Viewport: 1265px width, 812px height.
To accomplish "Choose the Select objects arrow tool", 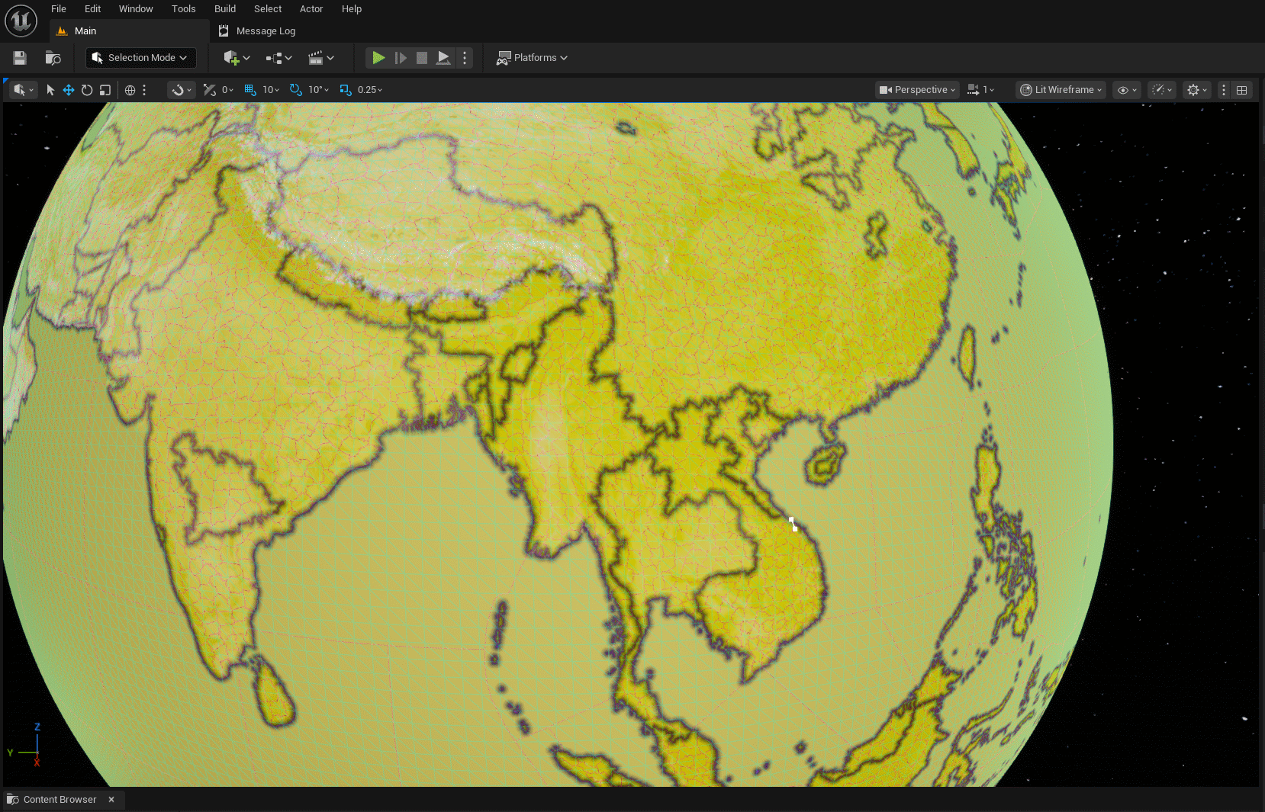I will point(50,90).
